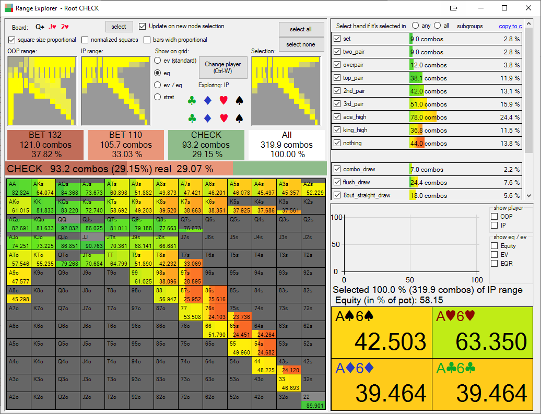
Task: Select the eq radio option
Action: (157, 73)
